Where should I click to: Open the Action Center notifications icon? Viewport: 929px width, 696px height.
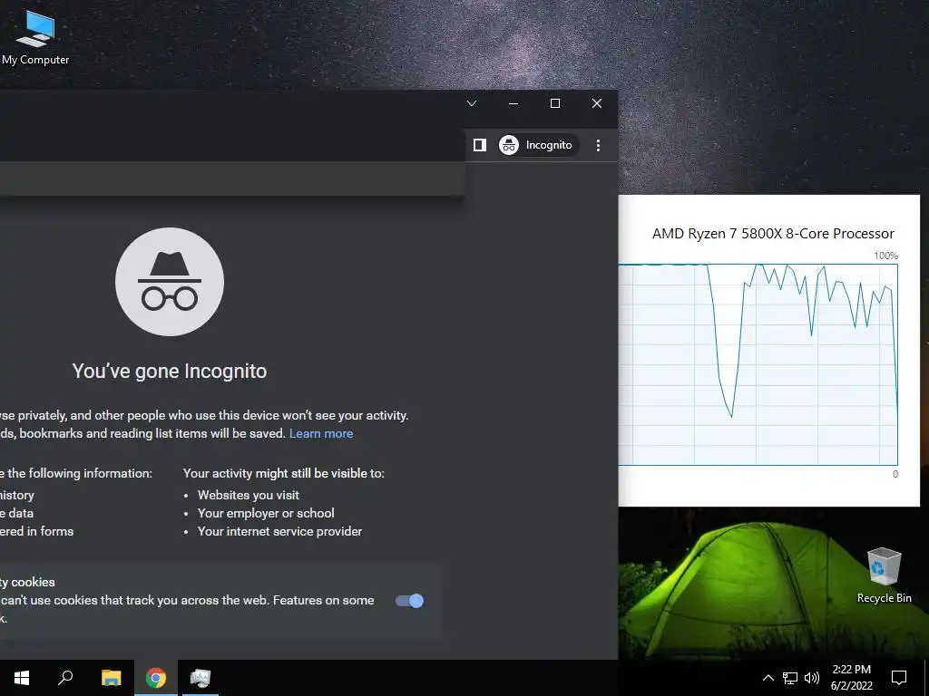899,678
